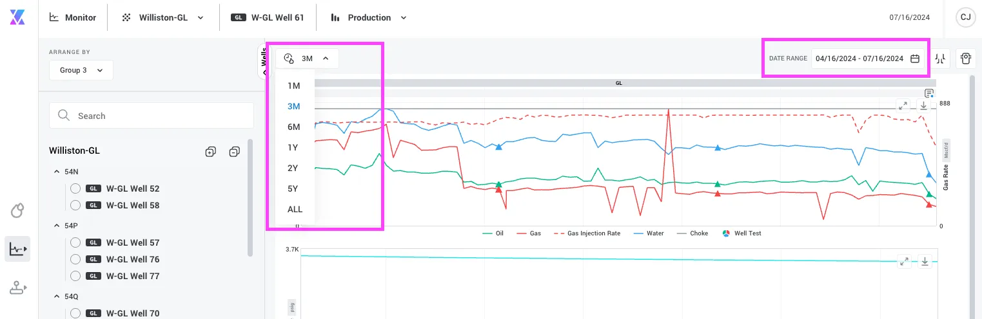Collapse the 54Q group
The height and width of the screenshot is (319, 982).
(x=57, y=297)
